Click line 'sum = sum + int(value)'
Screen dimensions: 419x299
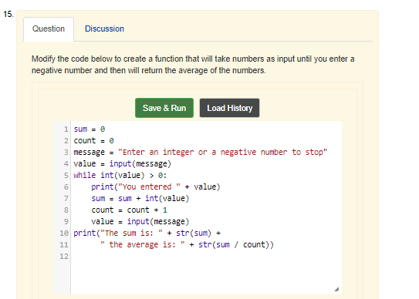coord(140,198)
